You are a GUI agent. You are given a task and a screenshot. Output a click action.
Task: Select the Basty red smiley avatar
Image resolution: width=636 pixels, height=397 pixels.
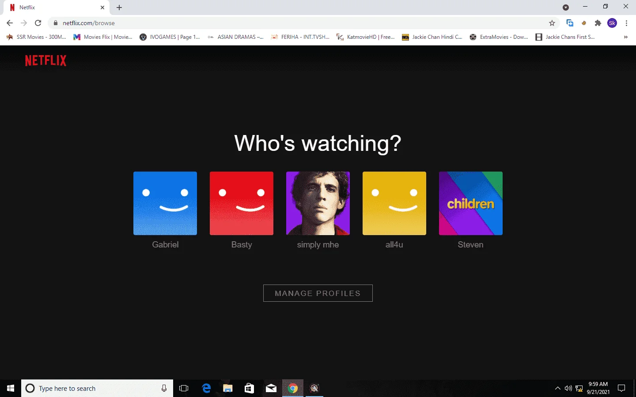click(x=242, y=203)
